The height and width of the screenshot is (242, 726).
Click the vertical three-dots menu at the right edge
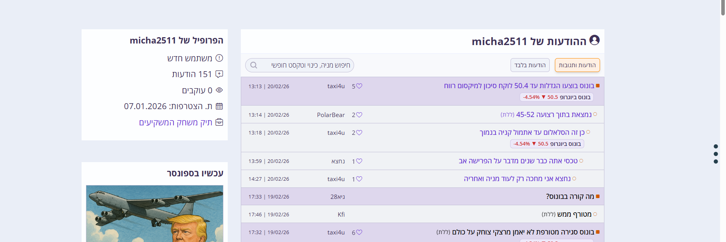click(715, 154)
